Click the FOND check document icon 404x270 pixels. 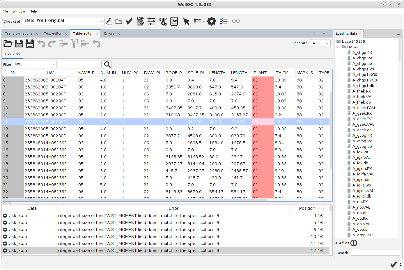(x=140, y=21)
